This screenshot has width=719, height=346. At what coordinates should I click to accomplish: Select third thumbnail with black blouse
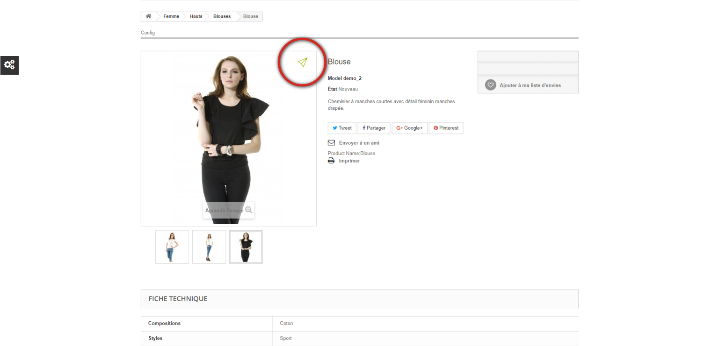pyautogui.click(x=246, y=247)
